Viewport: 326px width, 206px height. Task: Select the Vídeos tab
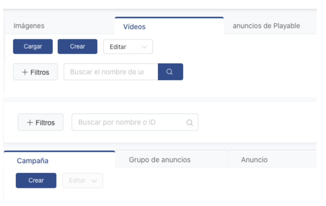click(x=169, y=26)
